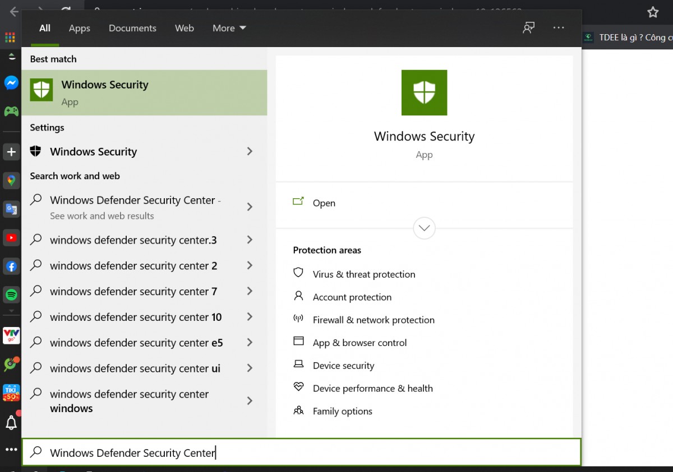
Task: Open the Windows Security best match result
Action: point(144,92)
